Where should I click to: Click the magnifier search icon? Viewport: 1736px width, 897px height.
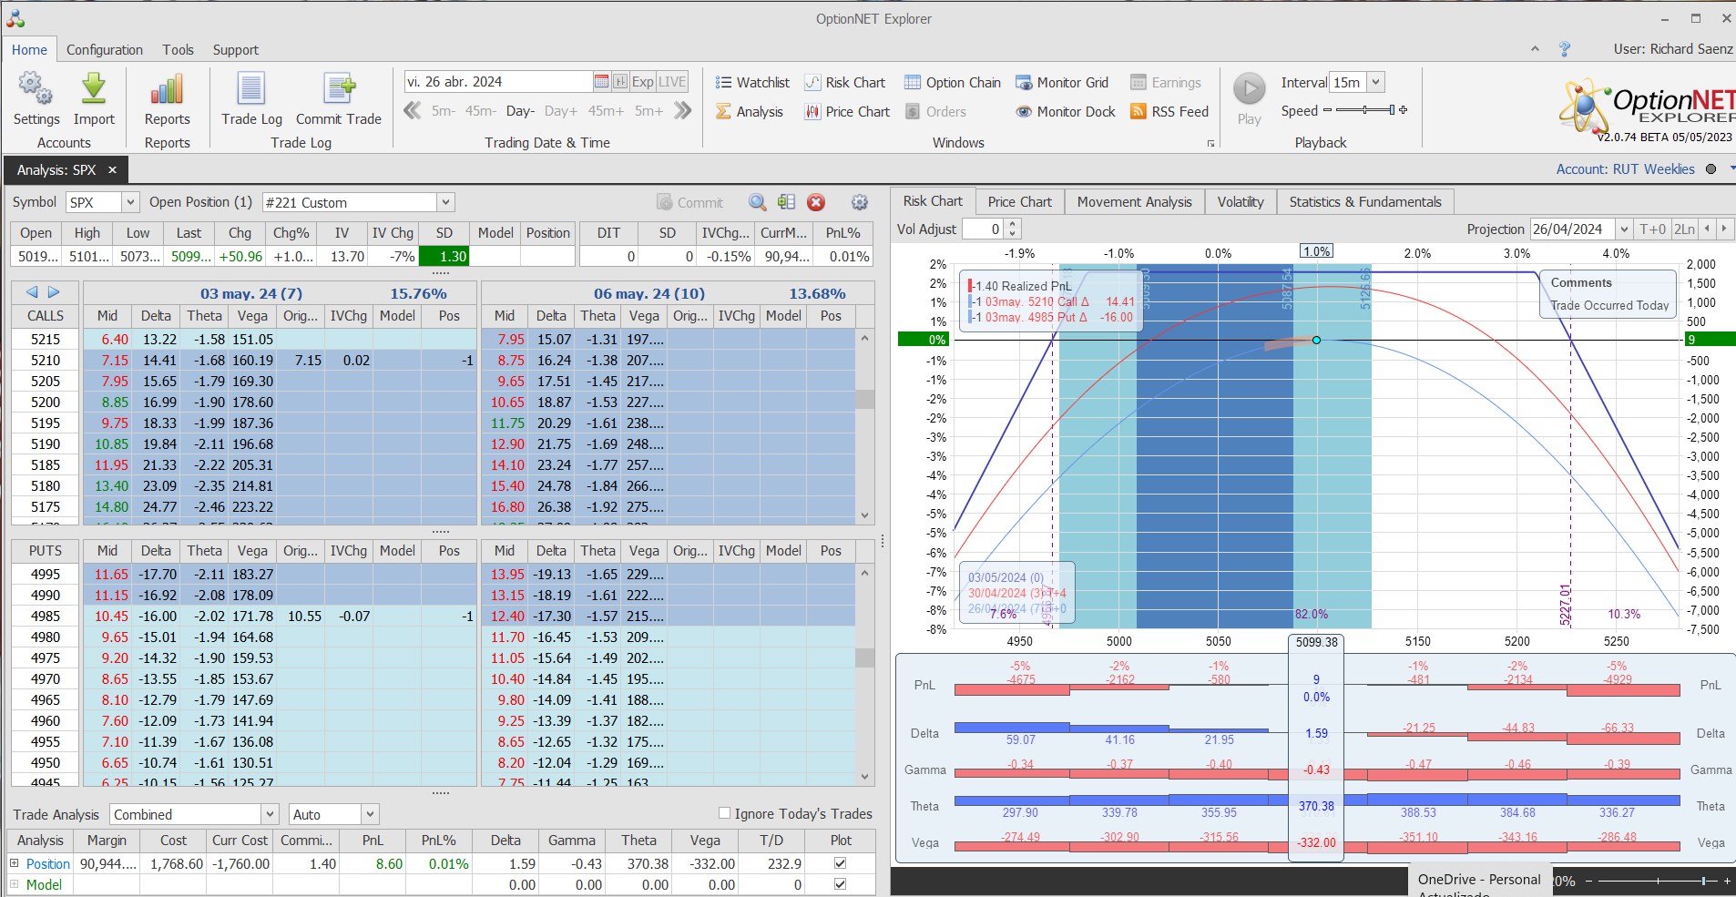coord(757,202)
